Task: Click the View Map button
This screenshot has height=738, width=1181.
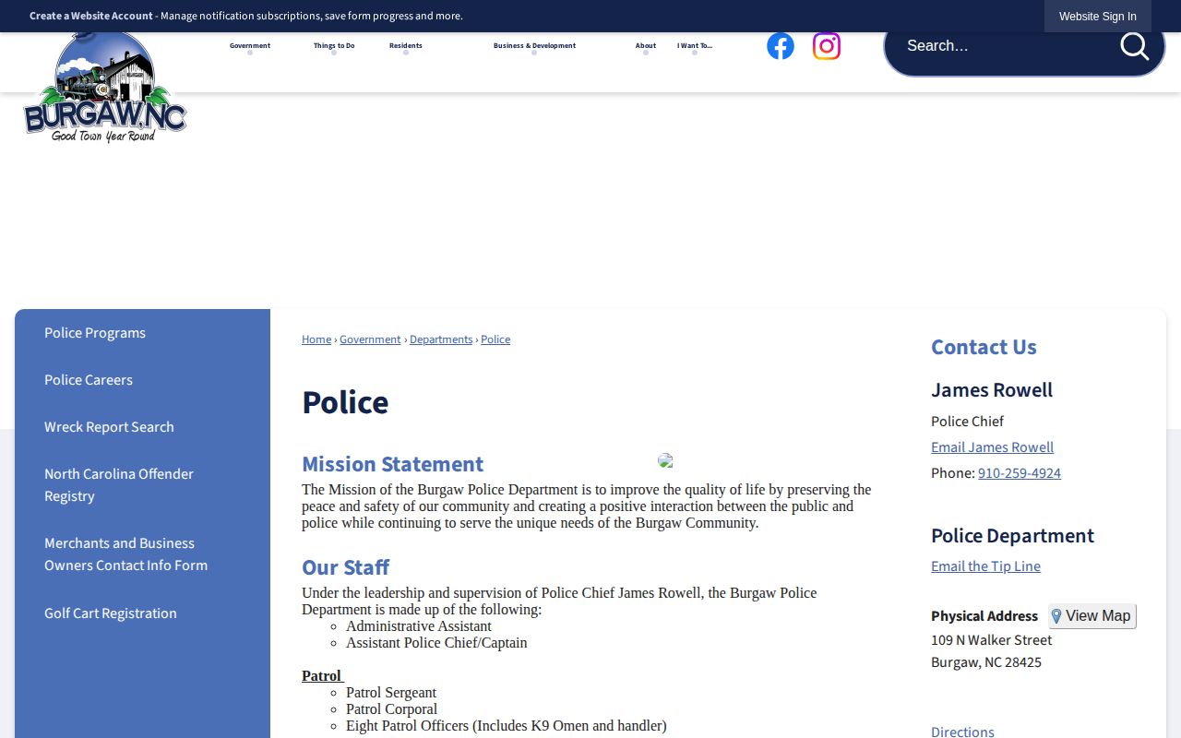Action: click(1092, 616)
